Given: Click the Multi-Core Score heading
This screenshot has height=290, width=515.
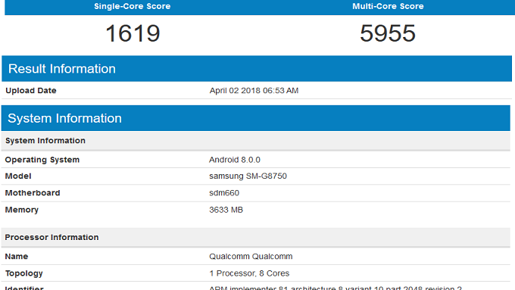Looking at the screenshot, I should point(388,6).
